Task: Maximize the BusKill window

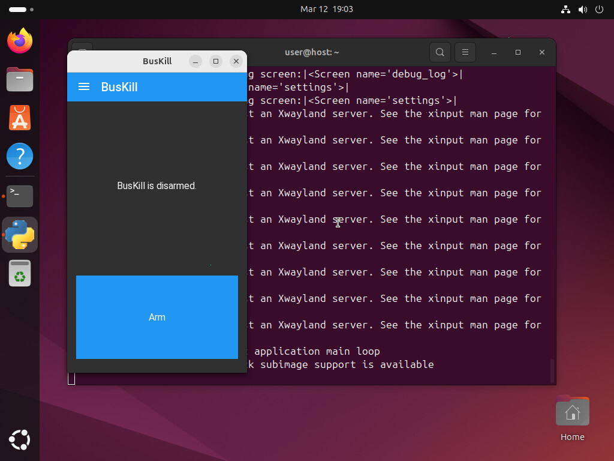Action: point(216,61)
